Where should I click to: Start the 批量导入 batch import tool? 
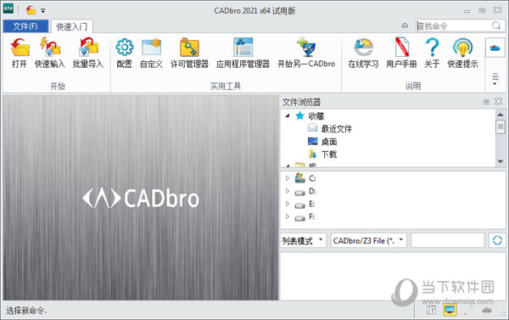[x=88, y=53]
